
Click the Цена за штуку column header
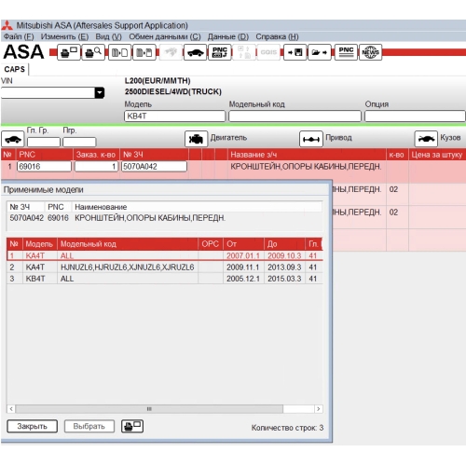click(437, 155)
